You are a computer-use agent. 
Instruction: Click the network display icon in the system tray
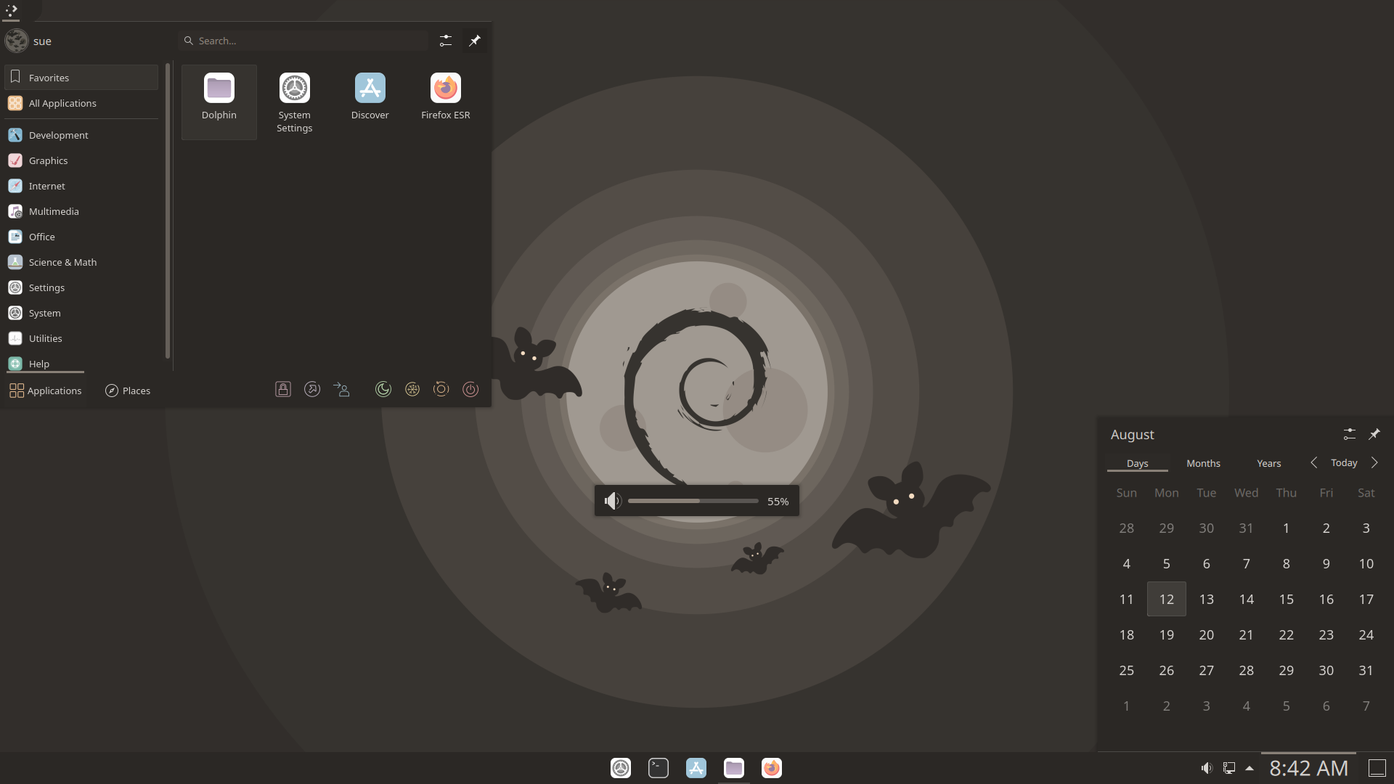coord(1229,768)
